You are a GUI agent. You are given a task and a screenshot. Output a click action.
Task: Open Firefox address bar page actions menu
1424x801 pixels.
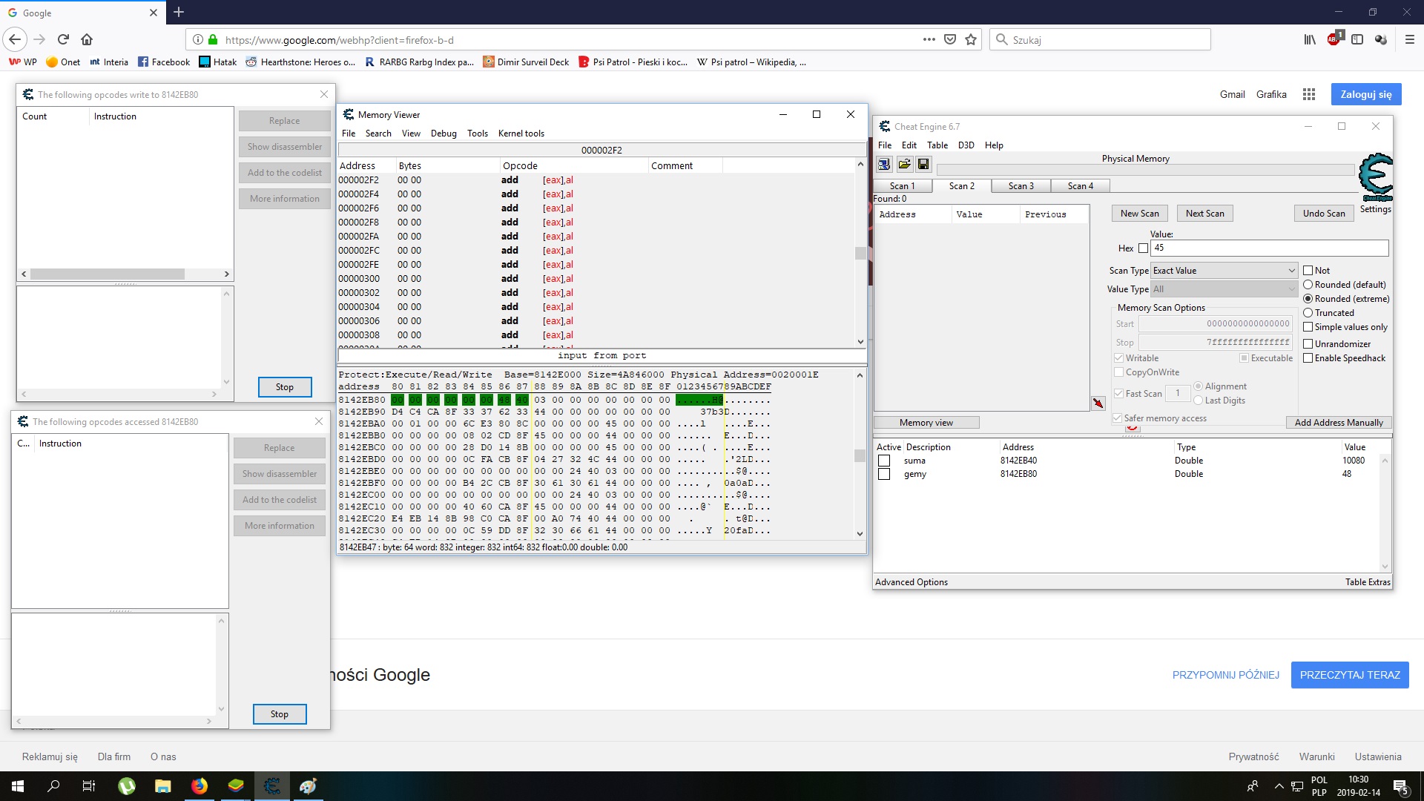pyautogui.click(x=929, y=39)
